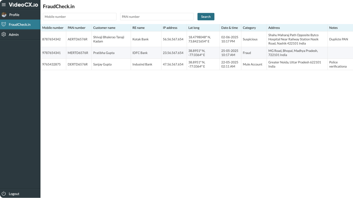Click the IP address column header
Screen dimensions: 353x198
coord(170,28)
